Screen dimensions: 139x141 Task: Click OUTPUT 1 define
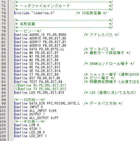pos(29,114)
